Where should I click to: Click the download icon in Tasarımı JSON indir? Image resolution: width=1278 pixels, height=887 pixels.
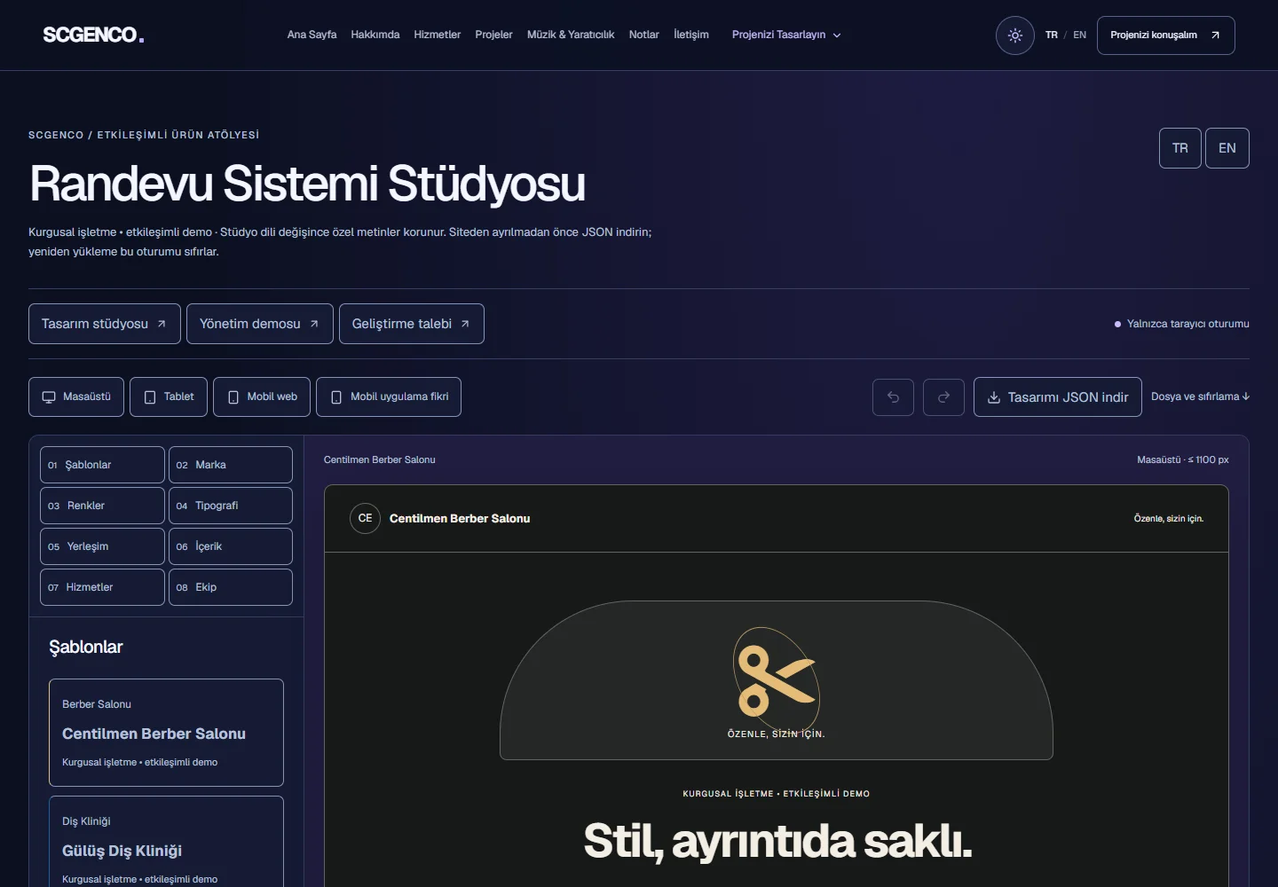point(994,397)
